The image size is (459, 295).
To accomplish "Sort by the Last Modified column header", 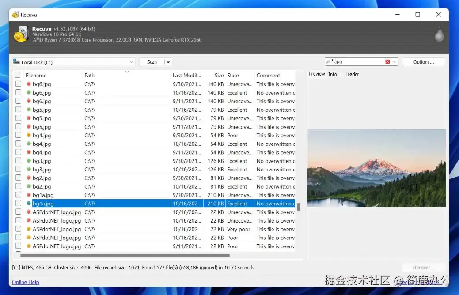I will point(187,75).
